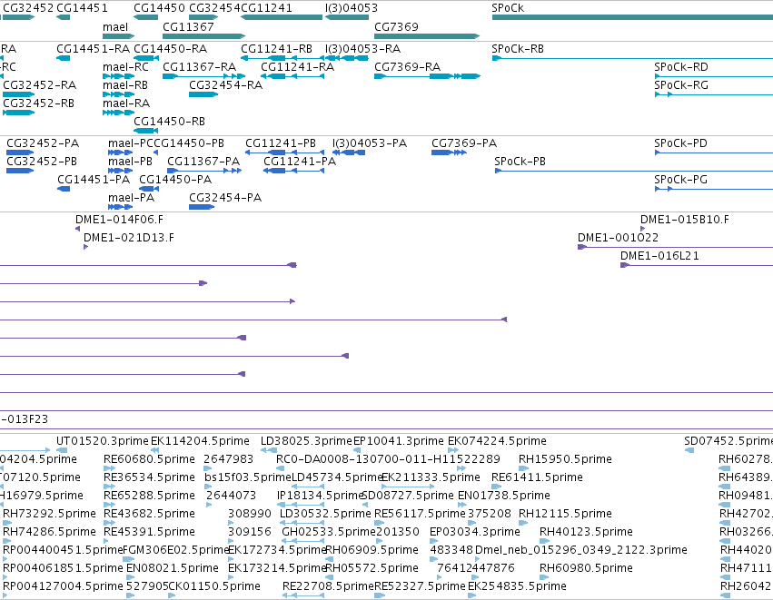Click the SPoCk-RG transcript label
773x600 pixels.
click(681, 85)
